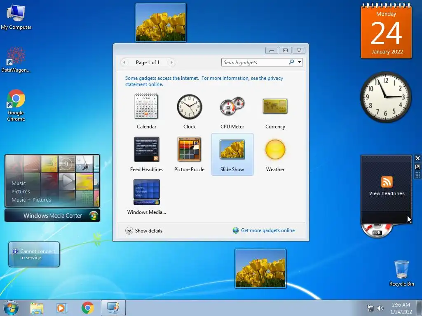Click the Windows Start orb

pos(11,308)
